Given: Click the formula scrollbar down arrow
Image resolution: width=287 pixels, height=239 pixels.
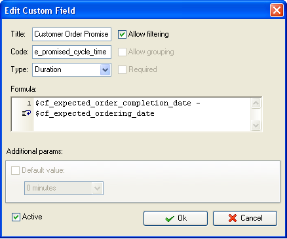Looking at the screenshot, I should (x=256, y=125).
